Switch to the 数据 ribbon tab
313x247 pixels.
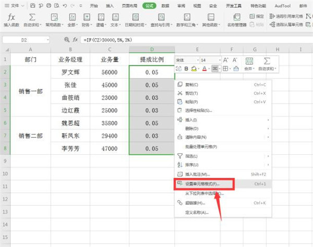click(165, 5)
